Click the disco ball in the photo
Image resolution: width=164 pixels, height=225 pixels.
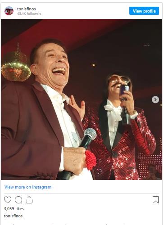pos(16,67)
